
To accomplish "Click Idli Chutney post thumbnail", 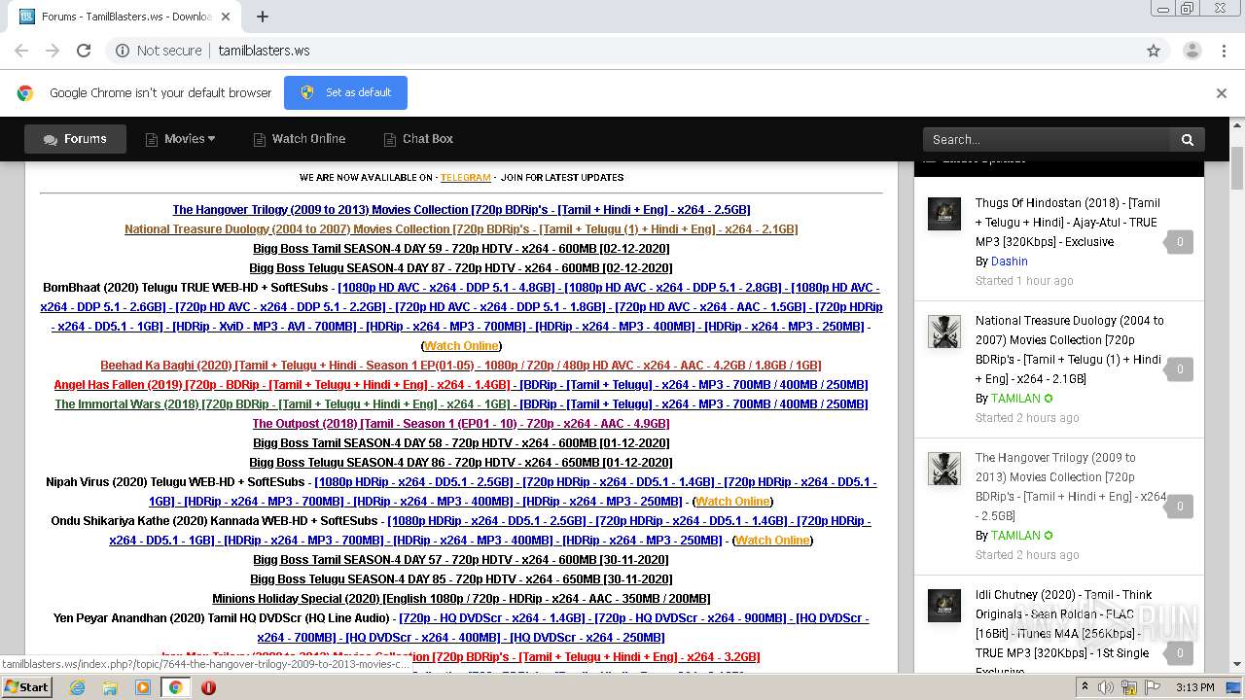I will [944, 606].
